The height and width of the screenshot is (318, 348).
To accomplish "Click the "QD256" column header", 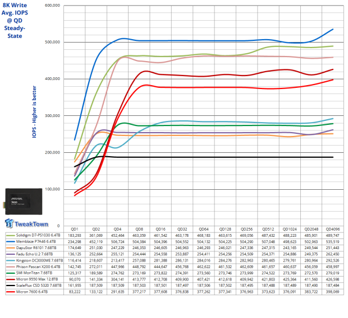I will point(246,229).
